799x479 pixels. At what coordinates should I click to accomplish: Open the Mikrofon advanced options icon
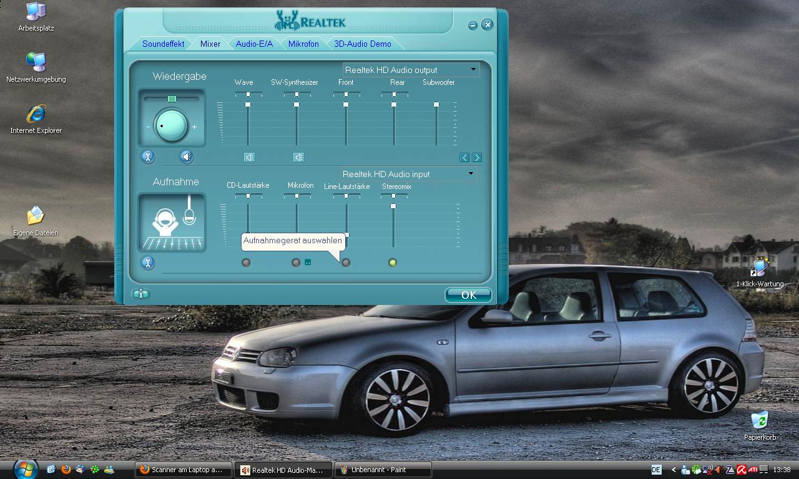pos(308,263)
